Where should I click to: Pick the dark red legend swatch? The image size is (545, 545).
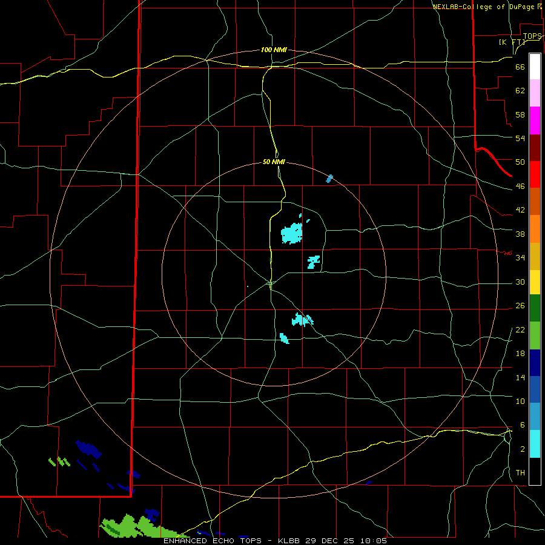(535, 148)
